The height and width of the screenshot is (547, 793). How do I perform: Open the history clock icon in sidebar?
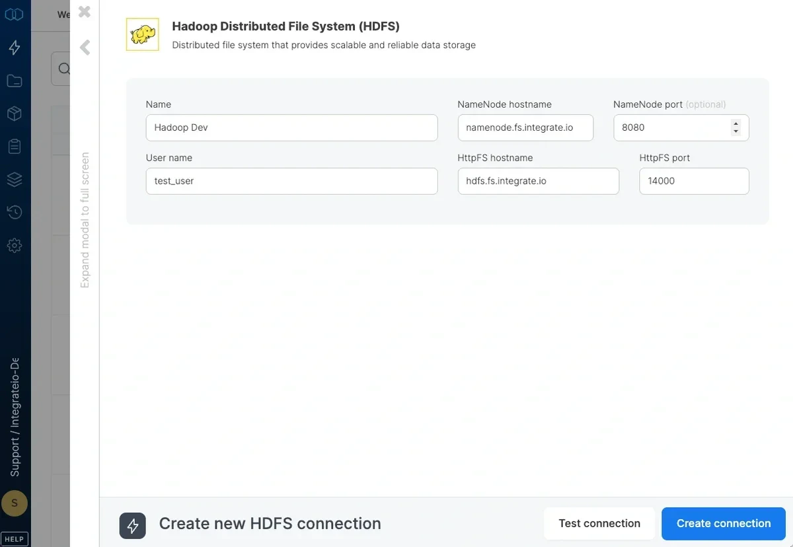coord(15,212)
